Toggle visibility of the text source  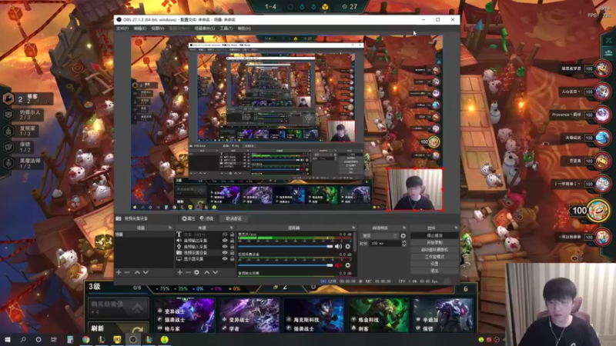point(225,235)
